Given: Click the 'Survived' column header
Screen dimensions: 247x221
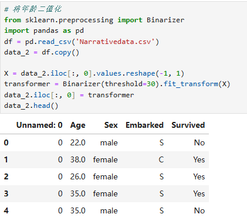Looking at the screenshot, I should pos(188,125).
